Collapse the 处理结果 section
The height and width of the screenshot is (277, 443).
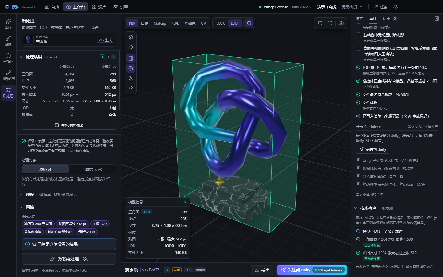click(x=21, y=57)
